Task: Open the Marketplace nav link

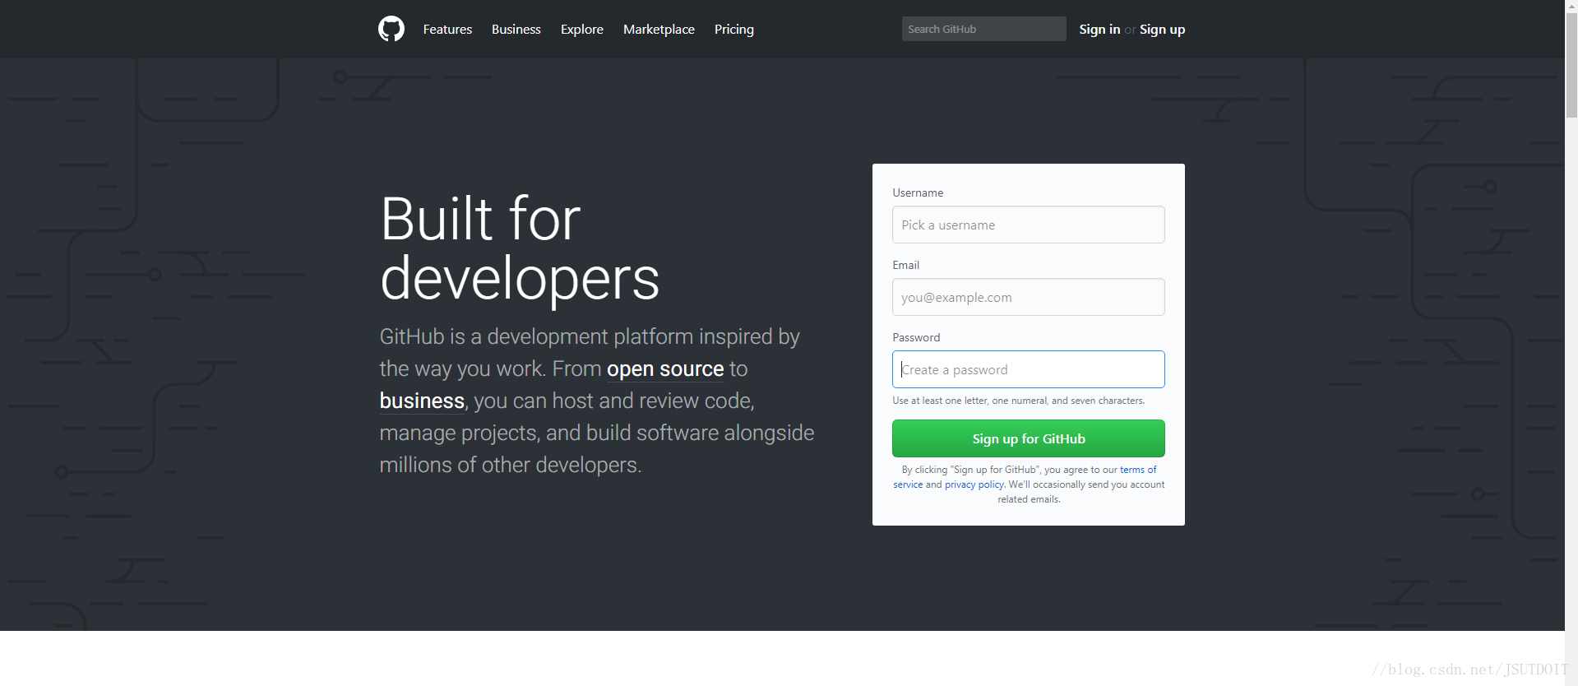Action: tap(659, 30)
